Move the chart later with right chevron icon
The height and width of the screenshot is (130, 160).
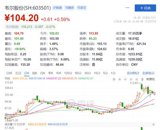[137, 79]
